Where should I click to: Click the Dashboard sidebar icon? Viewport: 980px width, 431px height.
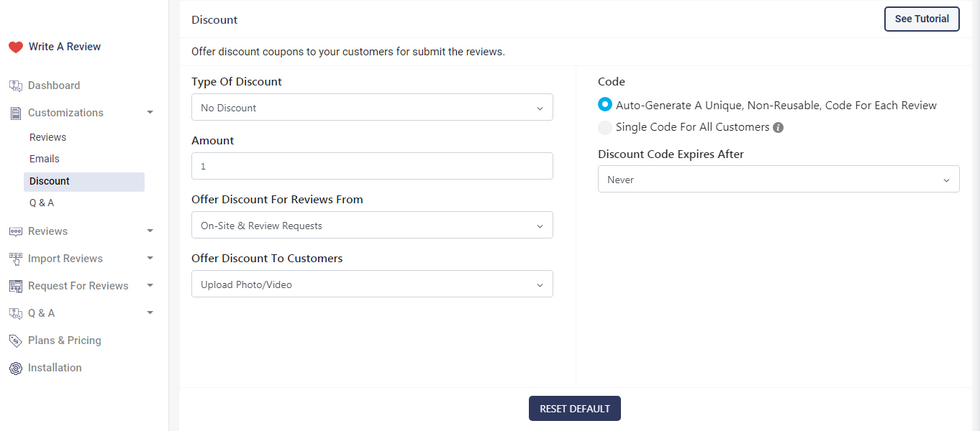click(x=15, y=85)
